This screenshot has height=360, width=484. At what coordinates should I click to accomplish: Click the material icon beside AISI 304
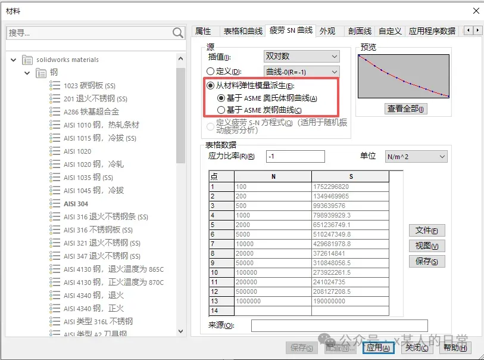(x=55, y=204)
